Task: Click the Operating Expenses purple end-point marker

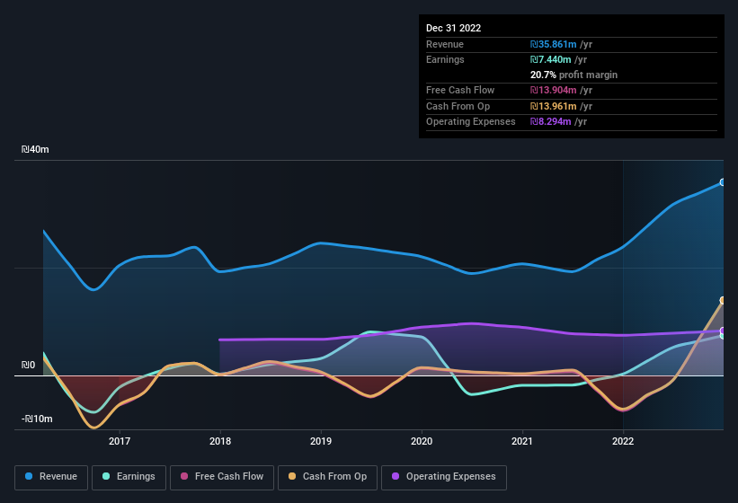Action: click(723, 331)
